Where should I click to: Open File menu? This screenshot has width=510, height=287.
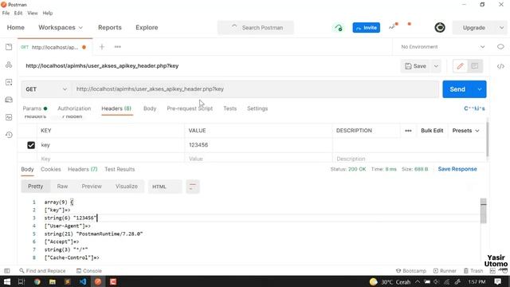(x=6, y=13)
